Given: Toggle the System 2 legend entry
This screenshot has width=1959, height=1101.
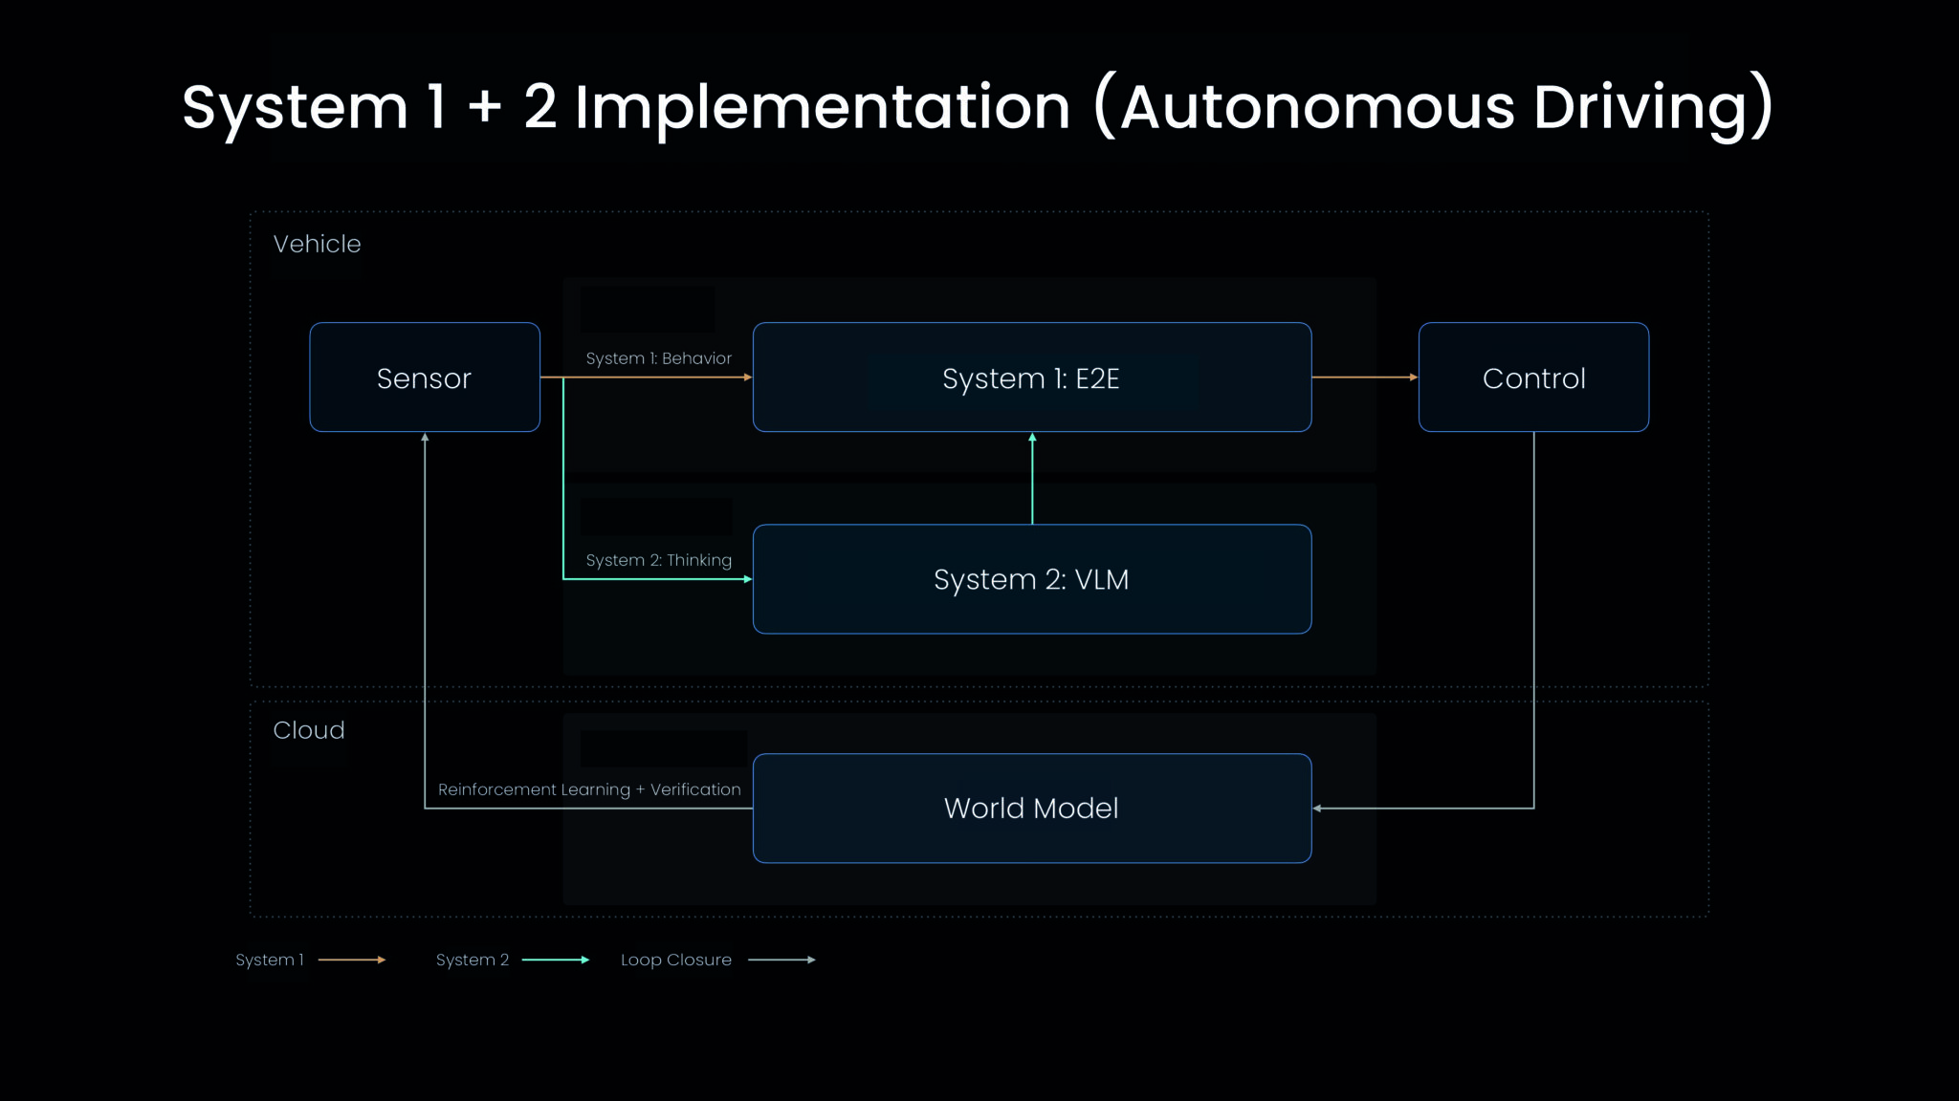Looking at the screenshot, I should [473, 960].
